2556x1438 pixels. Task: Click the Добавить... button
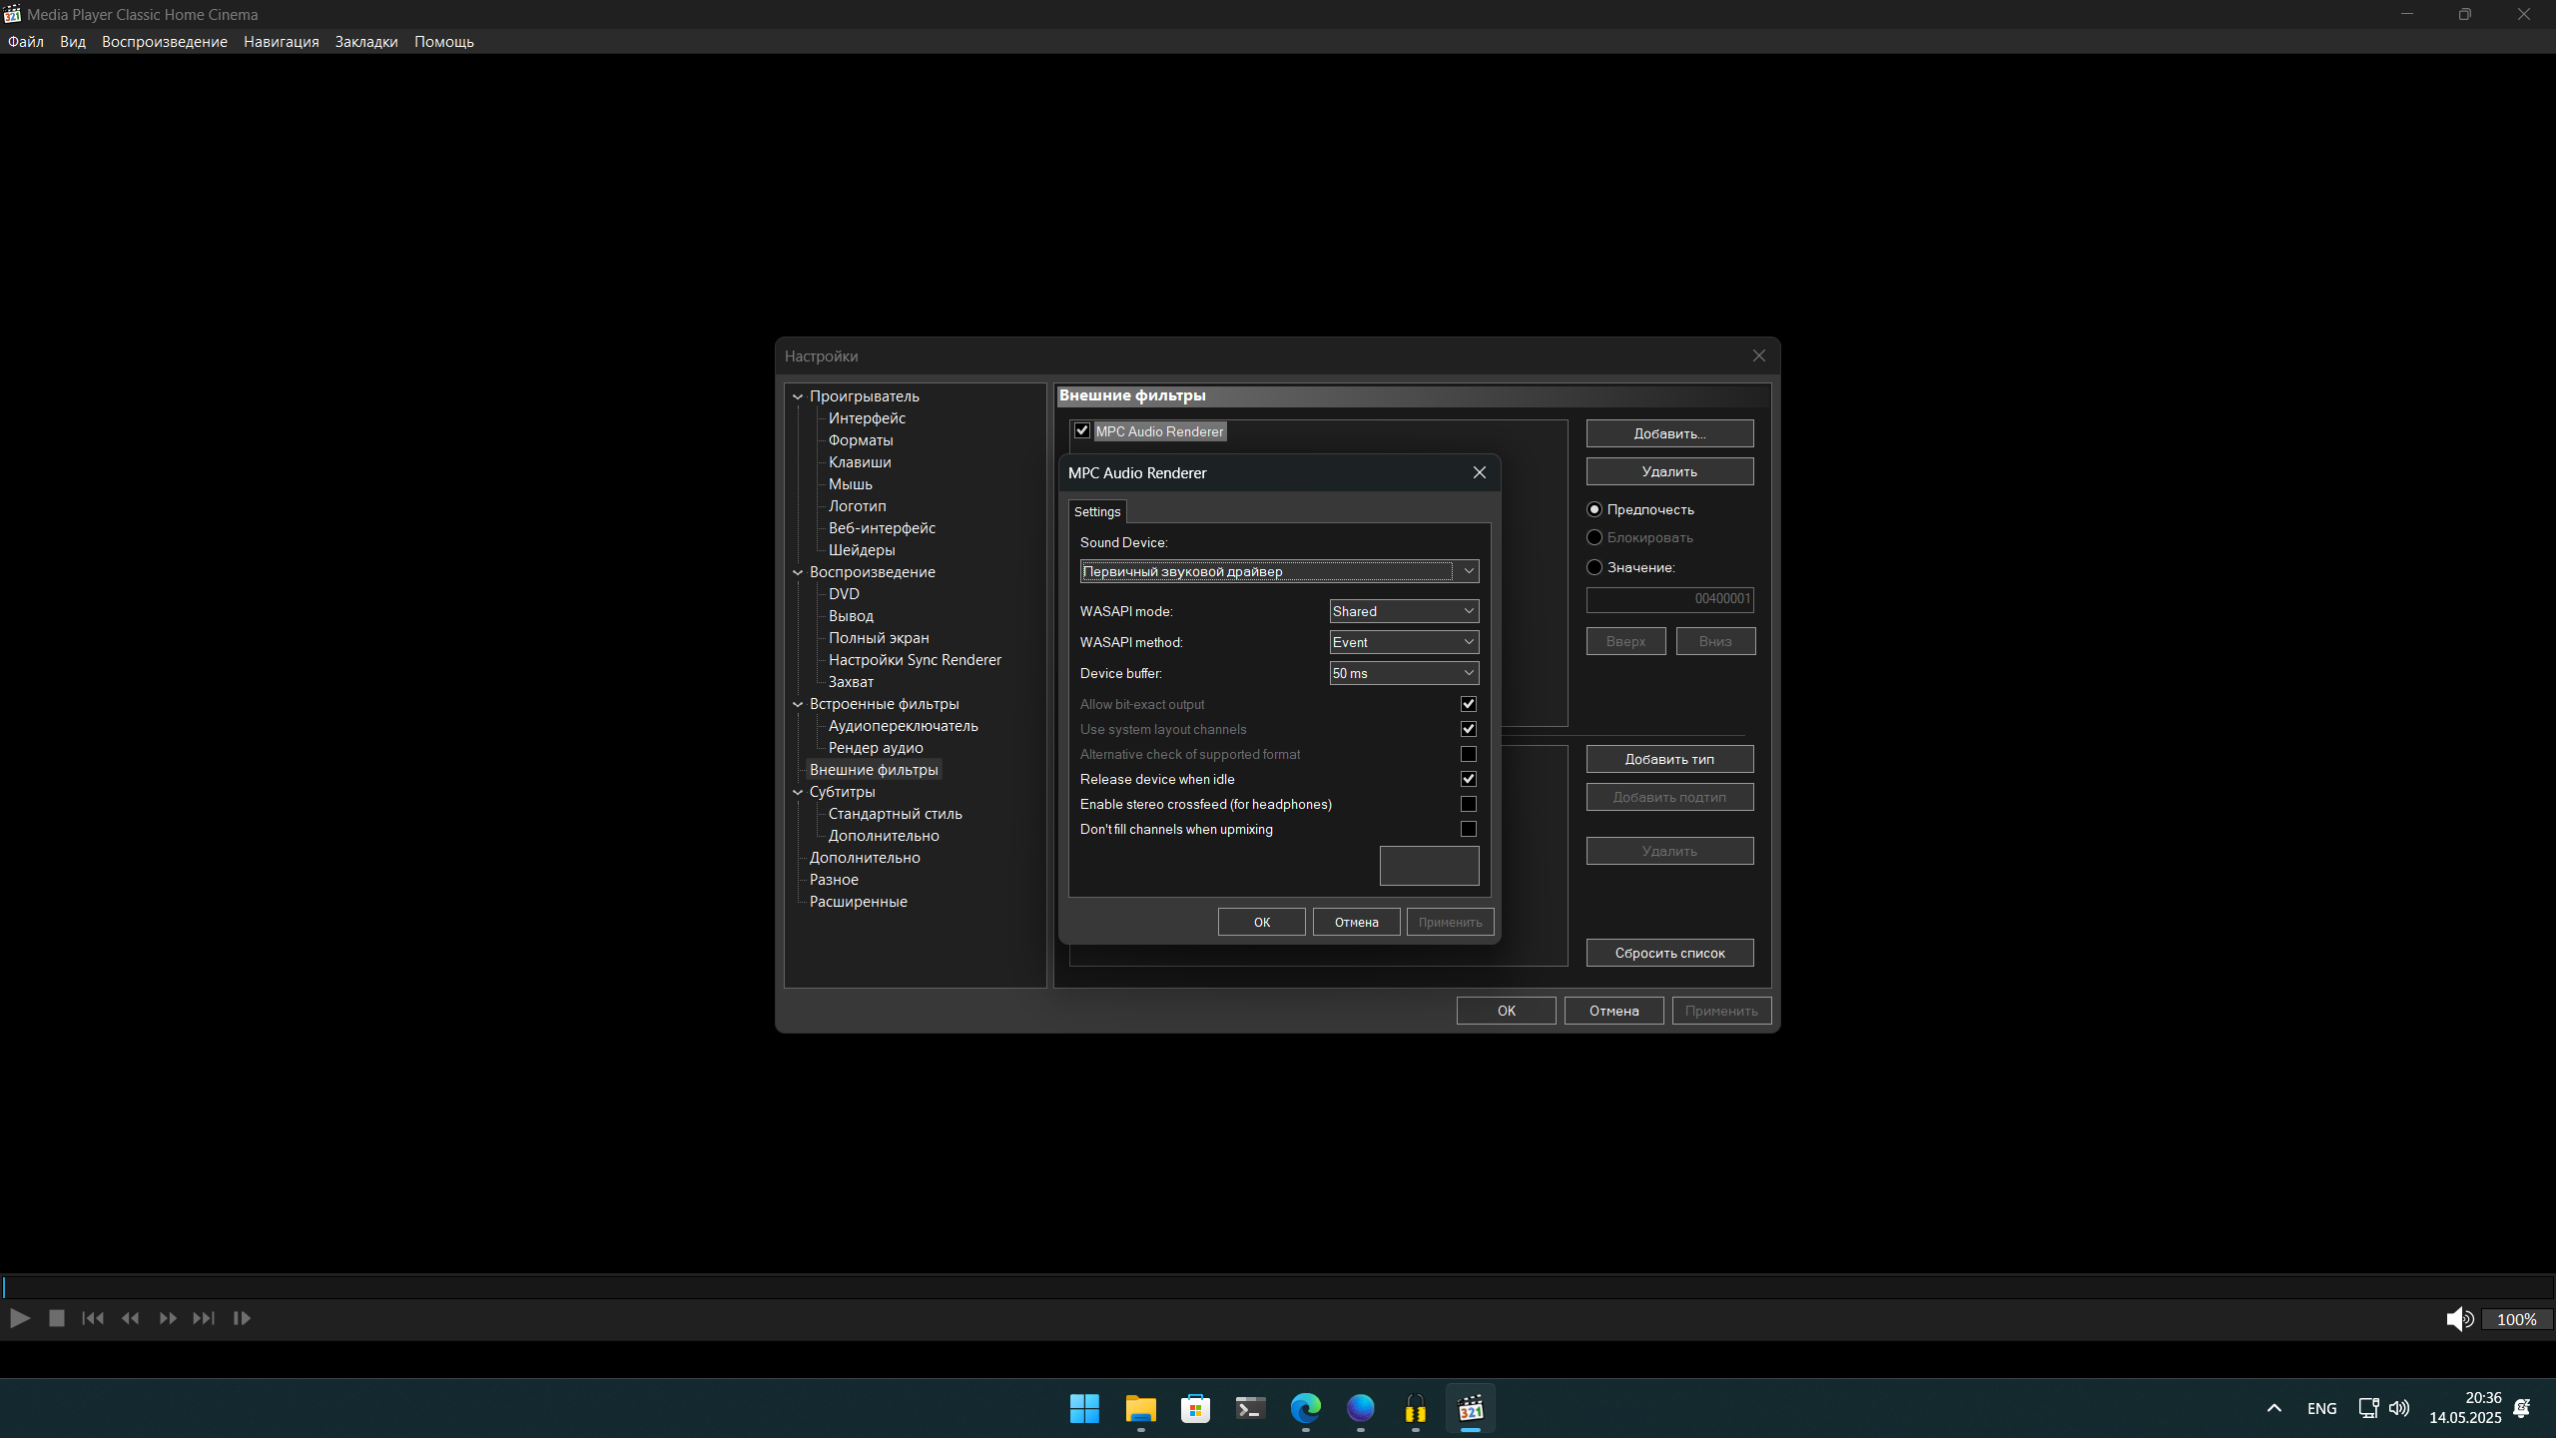tap(1669, 433)
